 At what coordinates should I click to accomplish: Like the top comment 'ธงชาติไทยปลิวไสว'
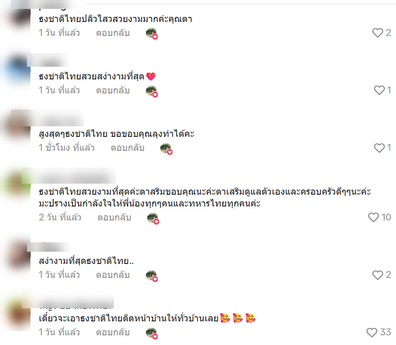point(377,33)
